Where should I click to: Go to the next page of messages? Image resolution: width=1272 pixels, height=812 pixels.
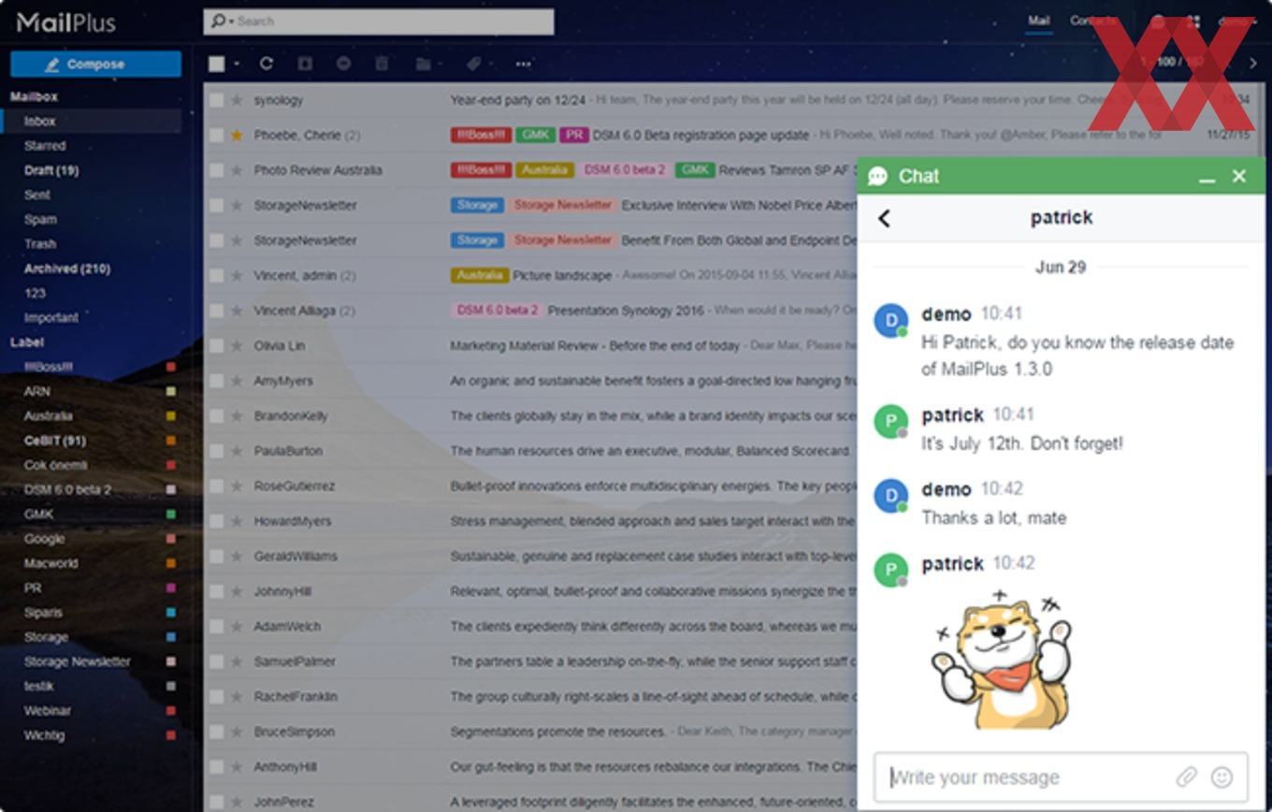[1253, 64]
